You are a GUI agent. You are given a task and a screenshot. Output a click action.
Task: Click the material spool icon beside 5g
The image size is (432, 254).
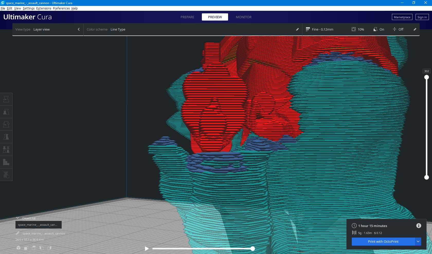click(x=354, y=233)
